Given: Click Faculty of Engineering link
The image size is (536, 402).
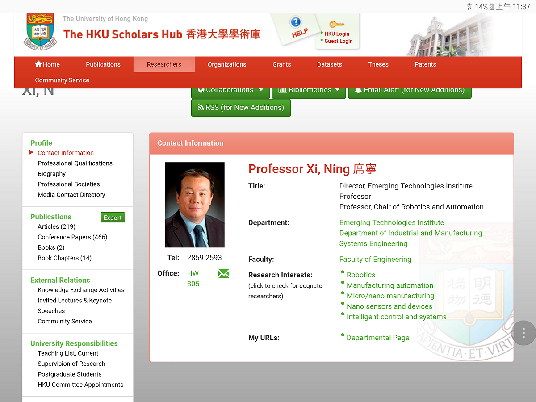Looking at the screenshot, I should (375, 259).
